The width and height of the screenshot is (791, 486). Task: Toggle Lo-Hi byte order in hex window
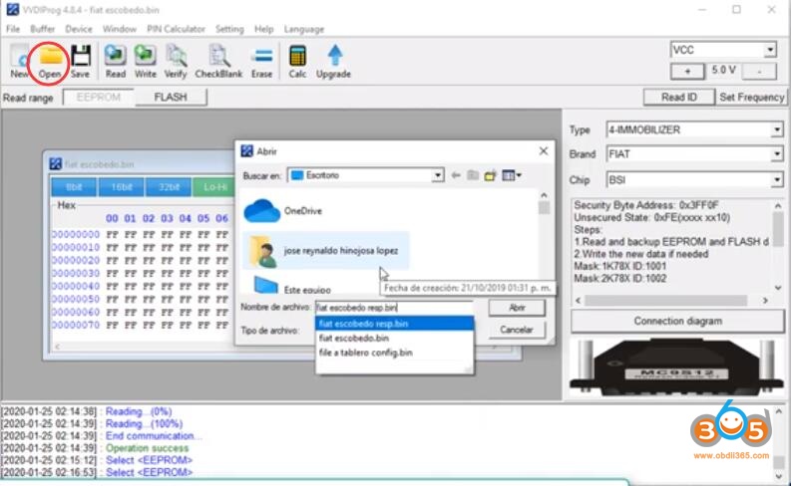coord(214,187)
